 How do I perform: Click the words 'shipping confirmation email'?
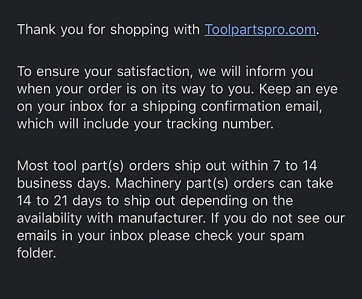[231, 107]
